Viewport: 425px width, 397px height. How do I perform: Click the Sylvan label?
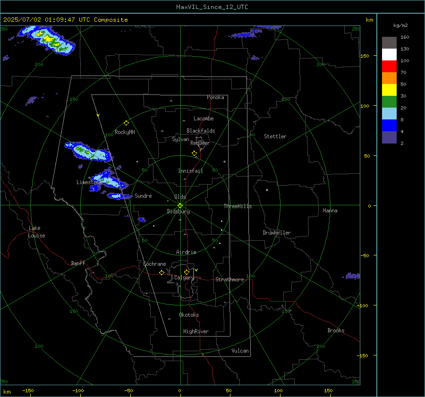[180, 139]
